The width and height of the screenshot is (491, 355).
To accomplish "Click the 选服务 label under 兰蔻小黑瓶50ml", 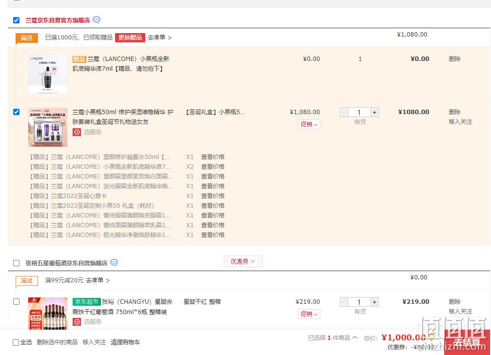I will click(92, 132).
